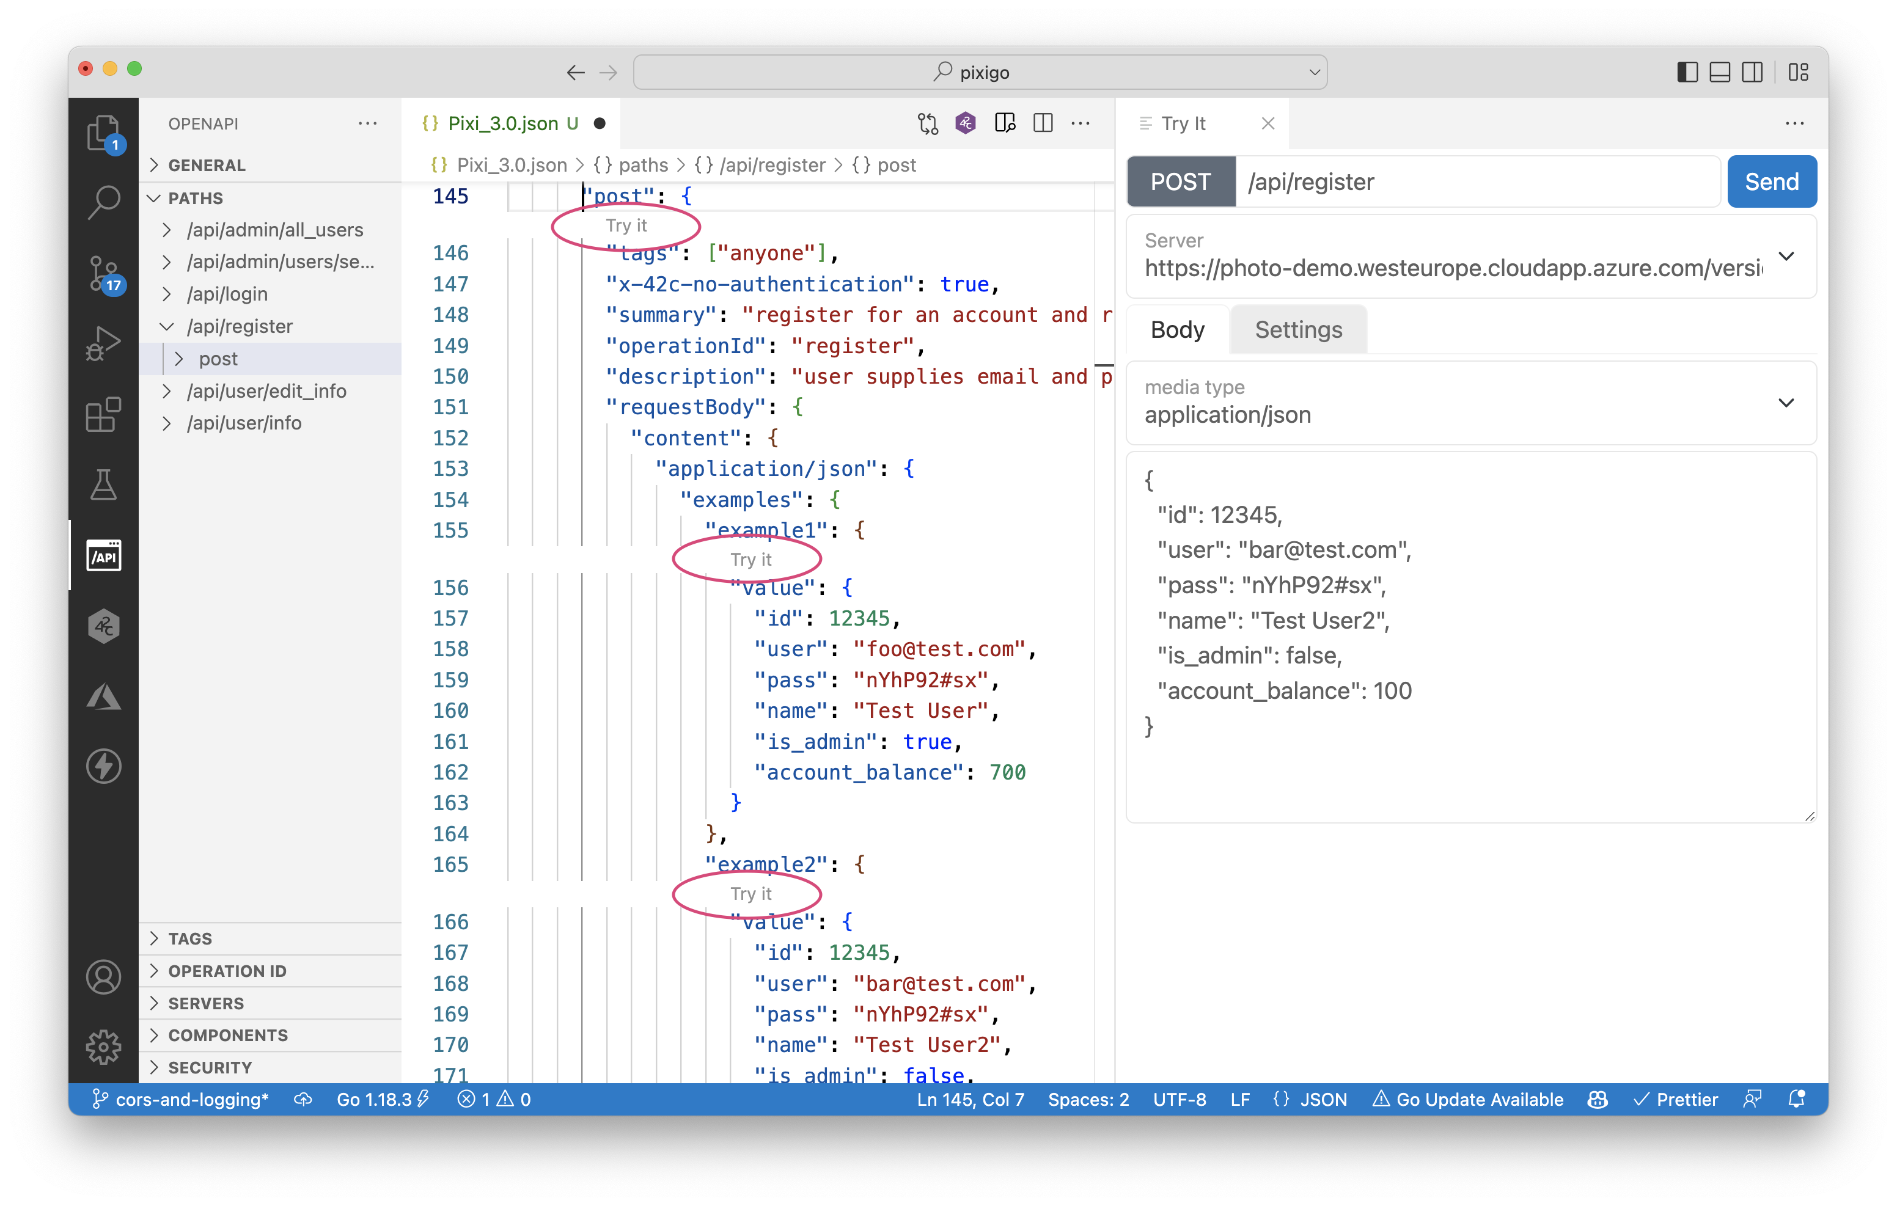Image resolution: width=1897 pixels, height=1206 pixels.
Task: Click the 42Crunch audit icon in editor toolbar
Action: point(965,123)
